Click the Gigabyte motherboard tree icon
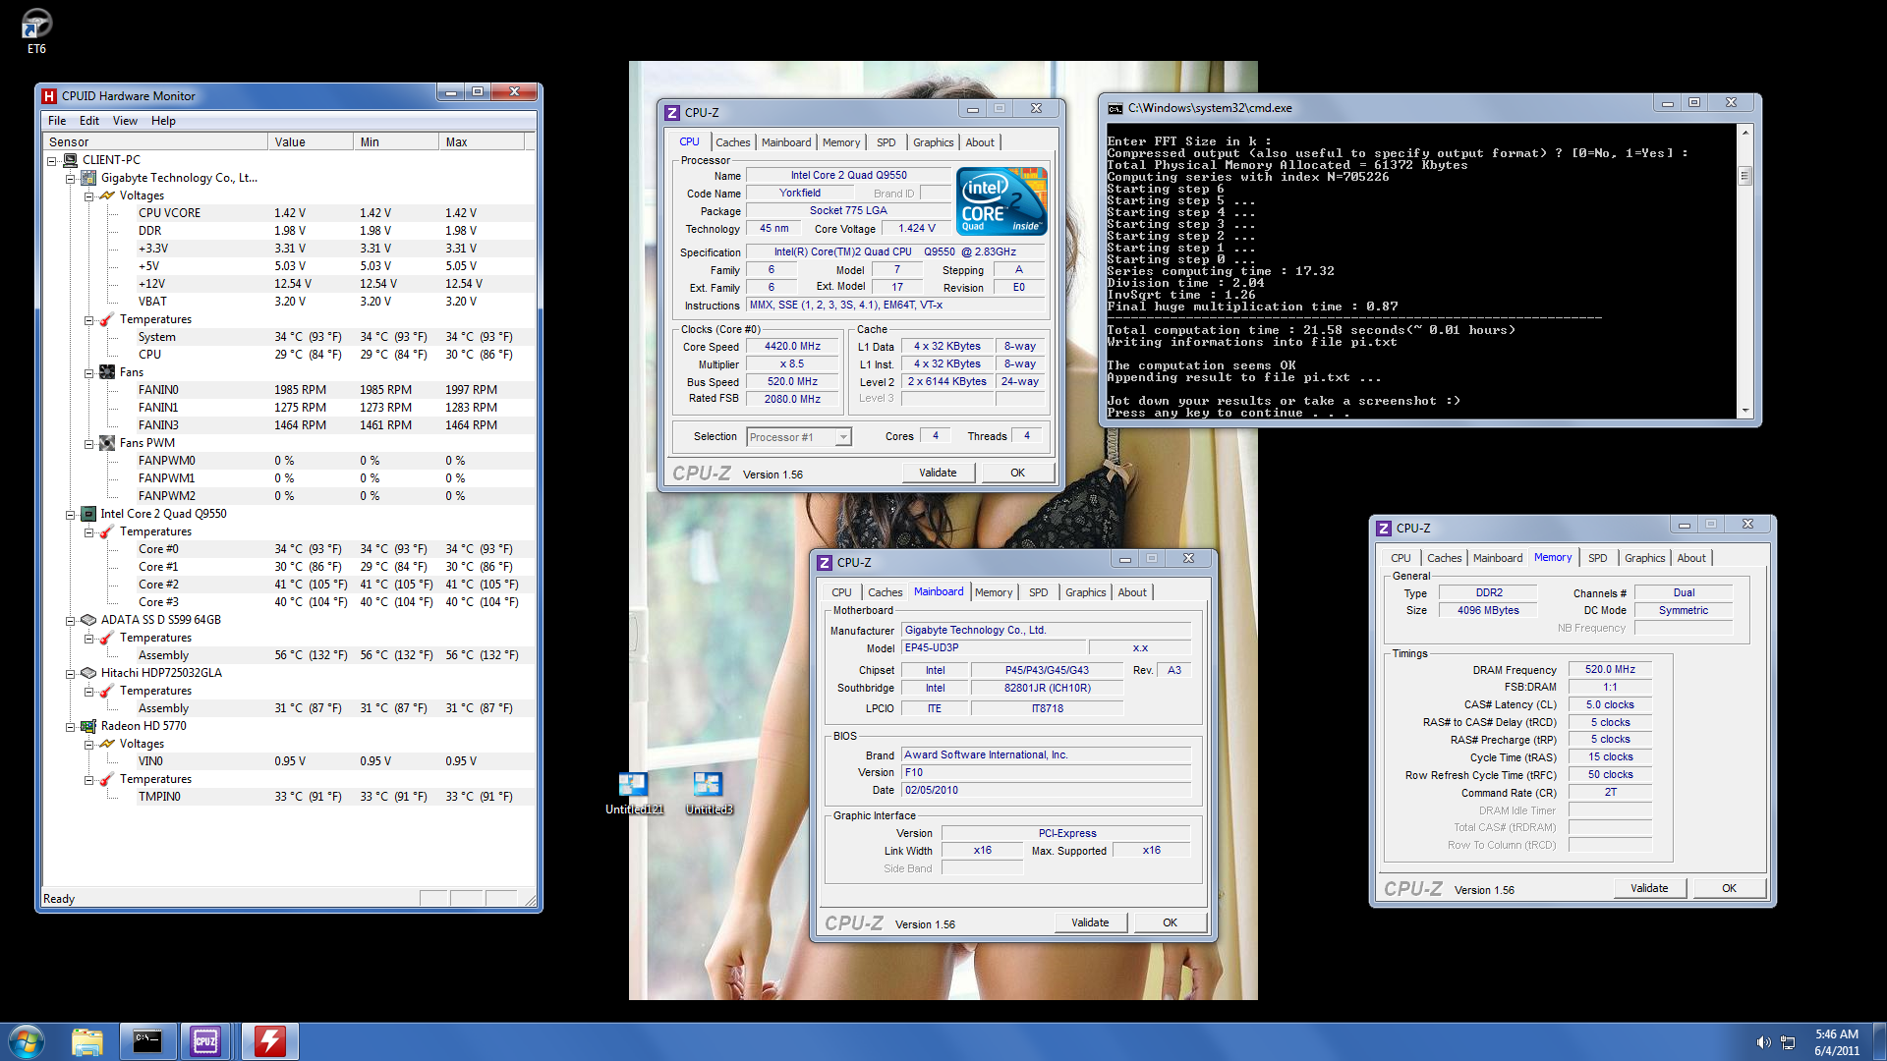The width and height of the screenshot is (1887, 1061). 88,178
